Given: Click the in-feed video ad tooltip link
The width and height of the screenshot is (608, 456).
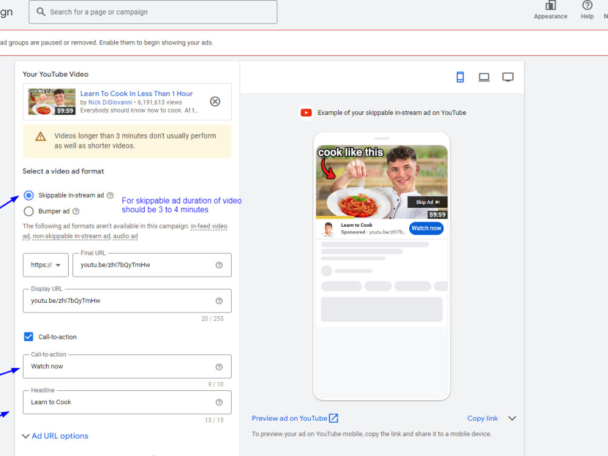Looking at the screenshot, I should coord(209,226).
